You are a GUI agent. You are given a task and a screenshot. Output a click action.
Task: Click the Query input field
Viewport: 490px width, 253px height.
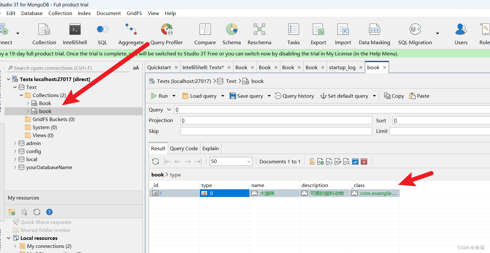[332, 110]
